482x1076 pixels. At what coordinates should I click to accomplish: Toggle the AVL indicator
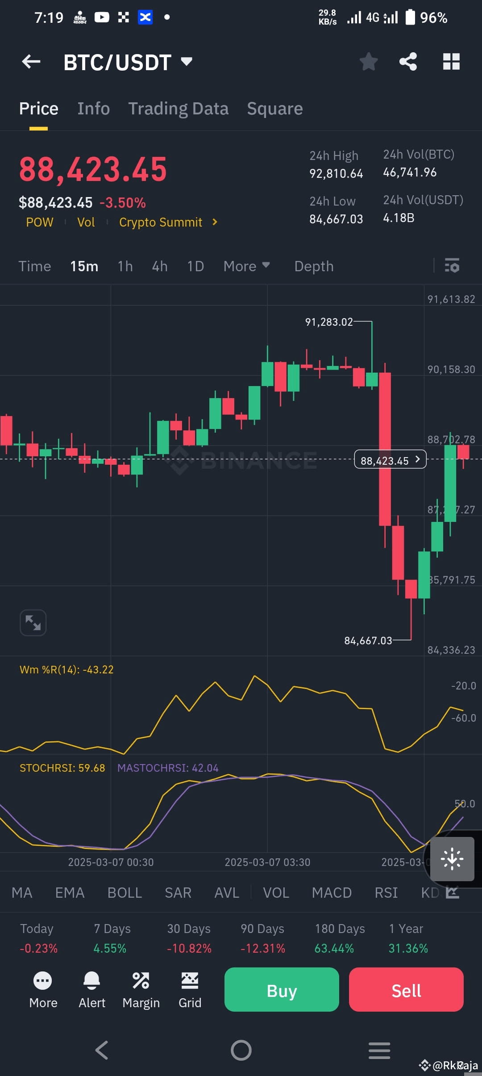(x=227, y=892)
